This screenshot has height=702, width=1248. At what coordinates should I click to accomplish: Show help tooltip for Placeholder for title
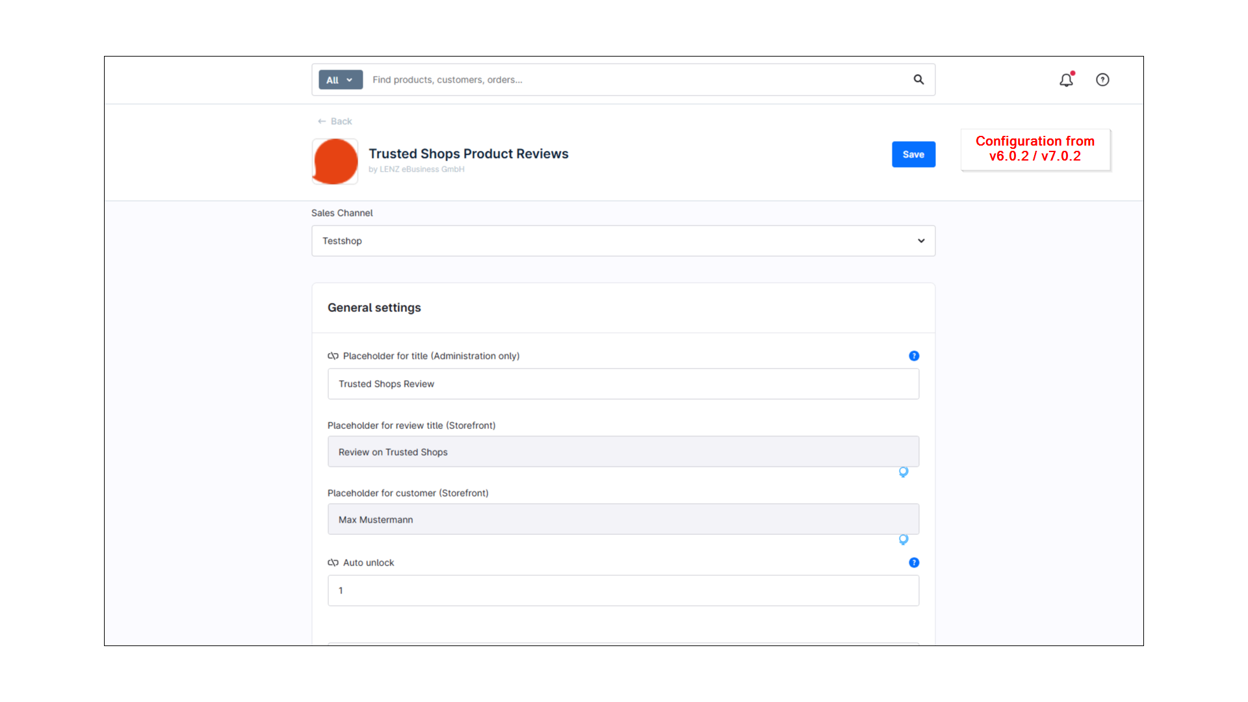pyautogui.click(x=914, y=356)
